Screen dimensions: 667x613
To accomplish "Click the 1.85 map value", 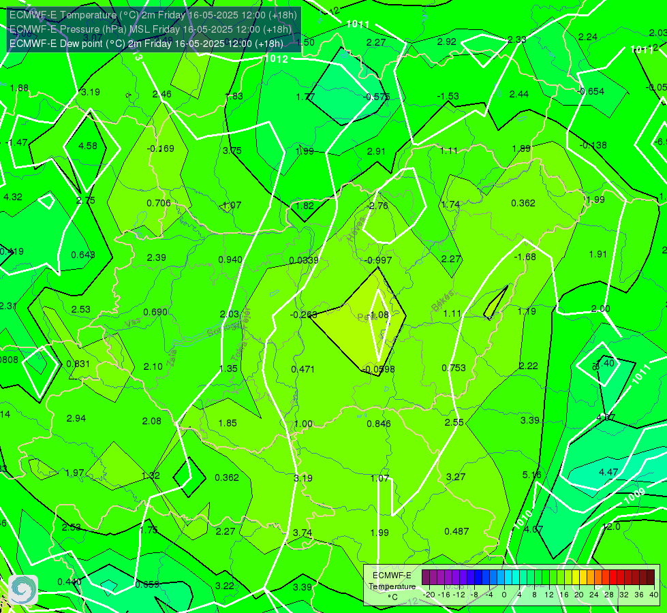I will click(x=228, y=423).
